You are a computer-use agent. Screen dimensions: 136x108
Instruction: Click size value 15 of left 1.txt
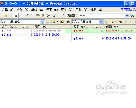pos(31,31)
